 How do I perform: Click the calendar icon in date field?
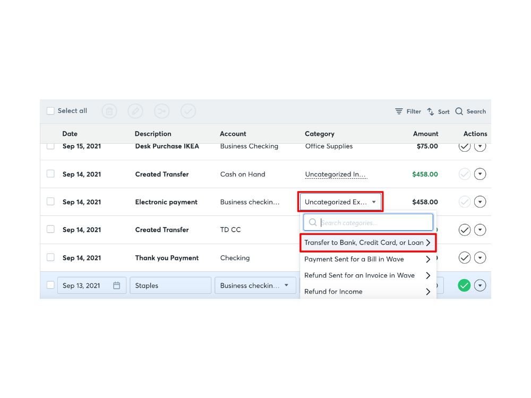click(116, 285)
